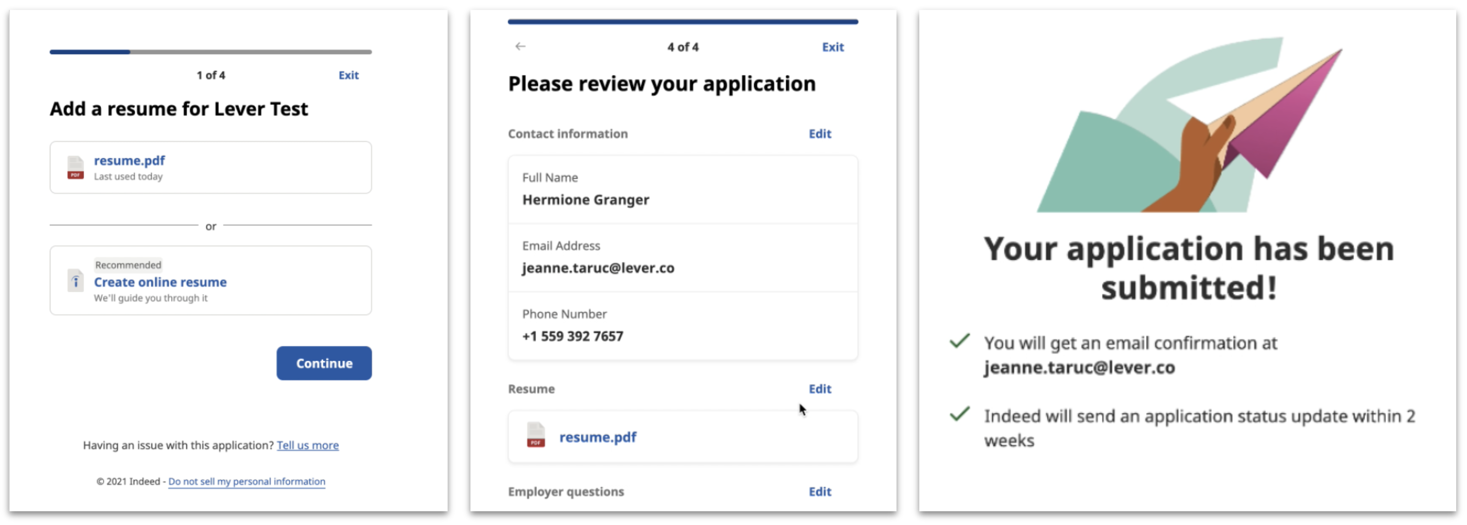Click the document icon beside Create online resume

pyautogui.click(x=75, y=281)
